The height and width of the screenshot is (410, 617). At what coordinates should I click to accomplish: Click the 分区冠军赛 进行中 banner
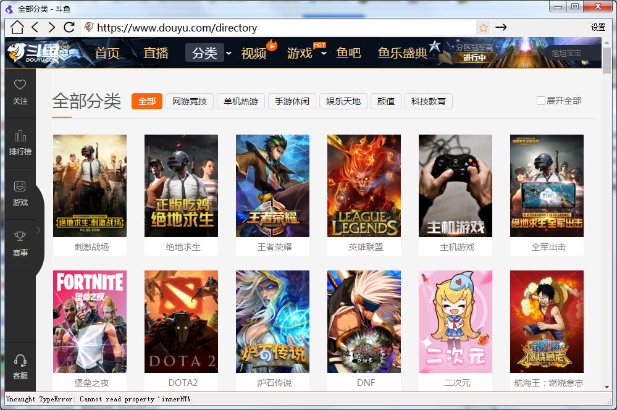(474, 52)
